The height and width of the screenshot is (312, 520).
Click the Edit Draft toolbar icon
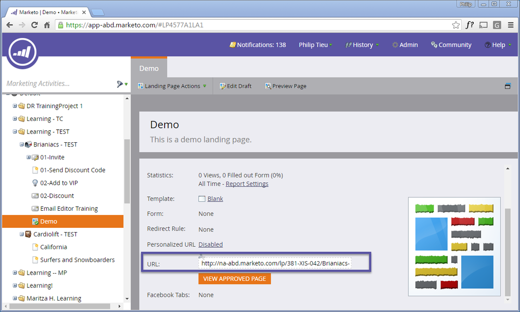point(223,86)
